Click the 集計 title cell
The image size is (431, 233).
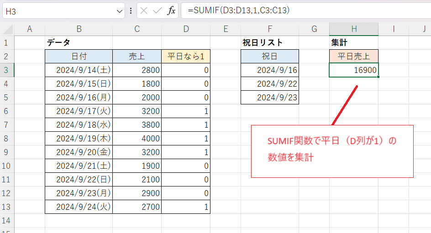354,43
